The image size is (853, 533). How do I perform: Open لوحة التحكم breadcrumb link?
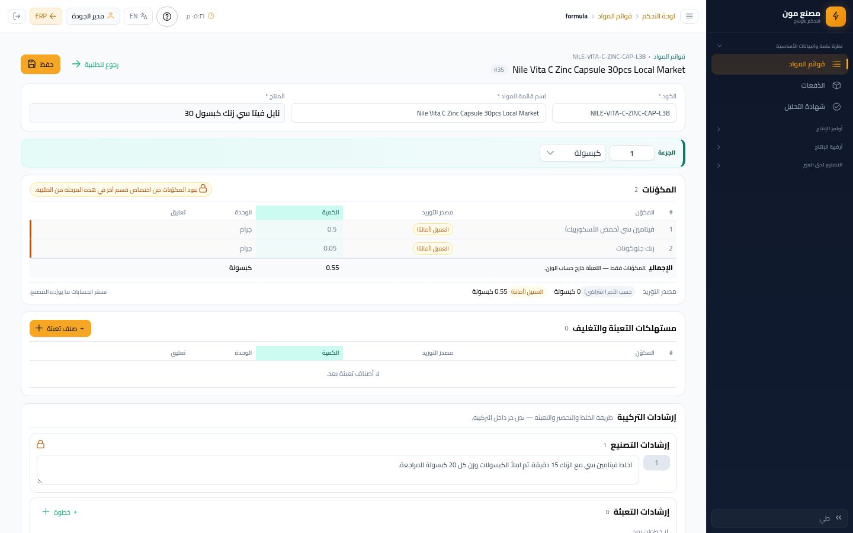[x=659, y=16]
